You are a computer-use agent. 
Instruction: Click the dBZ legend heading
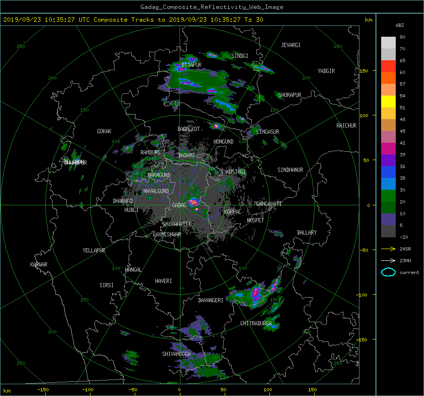point(400,25)
